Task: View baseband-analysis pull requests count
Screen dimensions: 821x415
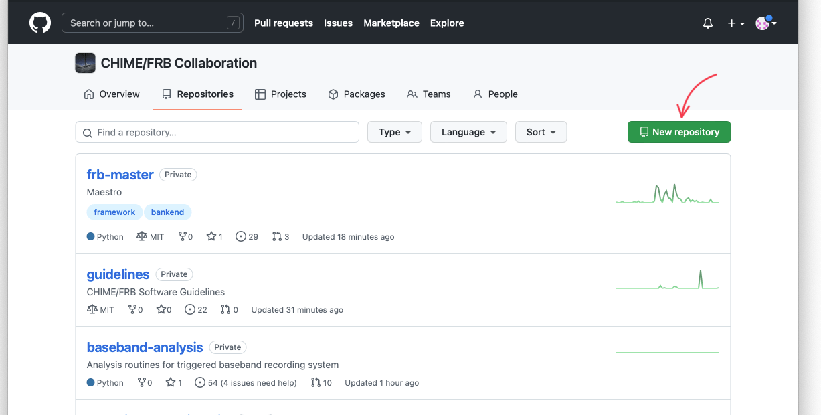Action: pos(321,382)
